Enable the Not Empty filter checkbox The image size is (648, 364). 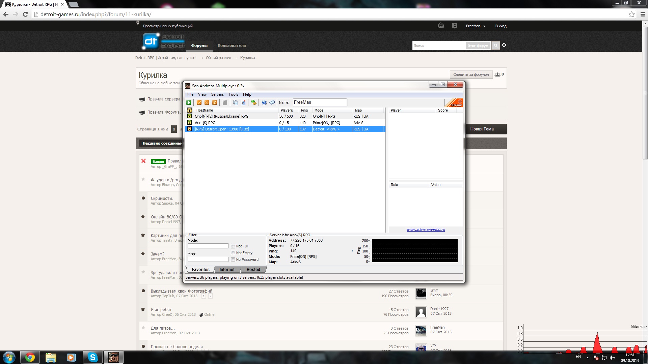(233, 253)
